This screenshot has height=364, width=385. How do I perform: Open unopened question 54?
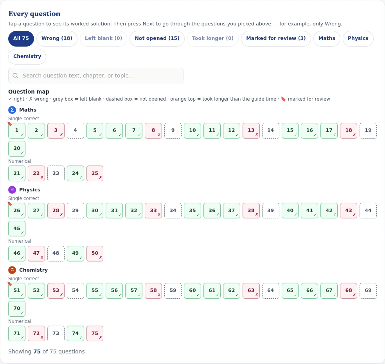click(76, 290)
